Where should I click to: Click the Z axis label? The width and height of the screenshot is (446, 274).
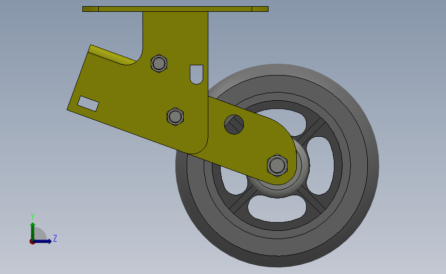55,238
